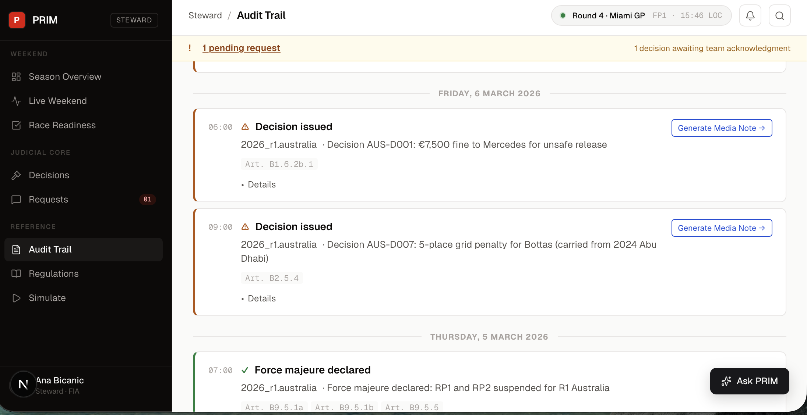The image size is (807, 415).
Task: Select the Live Weekend waveform icon
Action: (16, 101)
